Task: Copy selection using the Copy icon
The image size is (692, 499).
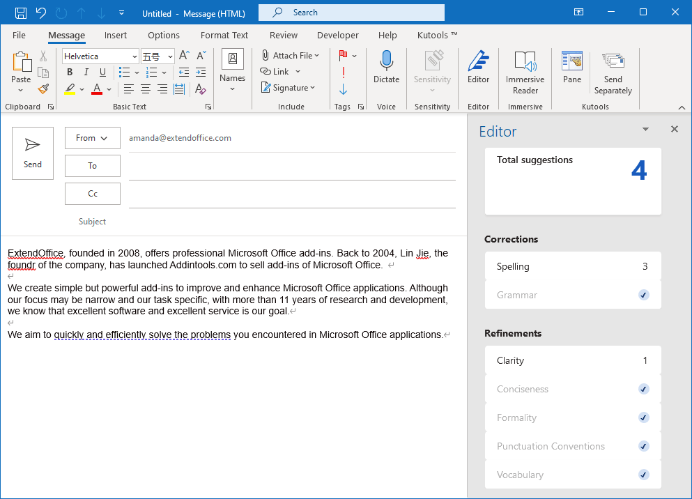Action: coord(43,72)
